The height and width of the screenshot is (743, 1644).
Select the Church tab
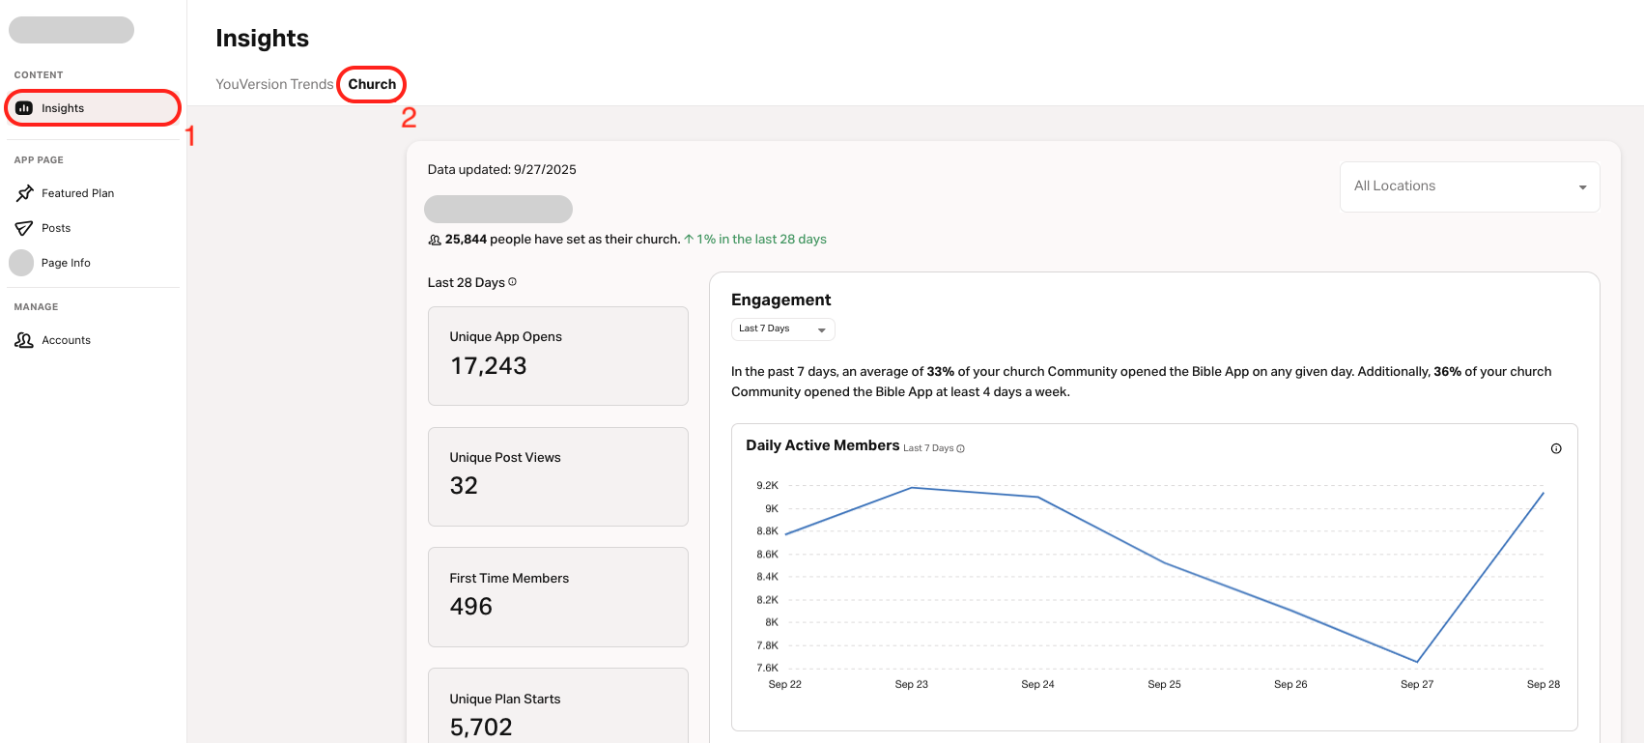(372, 84)
